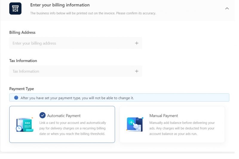This screenshot has width=239, height=159.
Task: Focus the 'Enter your billing address' field
Action: pos(72,43)
